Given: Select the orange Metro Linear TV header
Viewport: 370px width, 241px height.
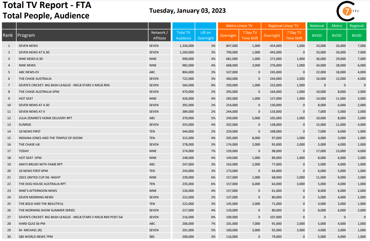Looking at the screenshot, I should coord(239,26).
